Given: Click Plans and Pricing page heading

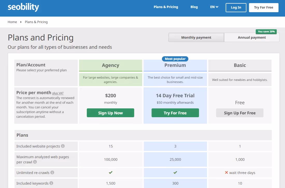Looking at the screenshot, I should (x=40, y=38).
